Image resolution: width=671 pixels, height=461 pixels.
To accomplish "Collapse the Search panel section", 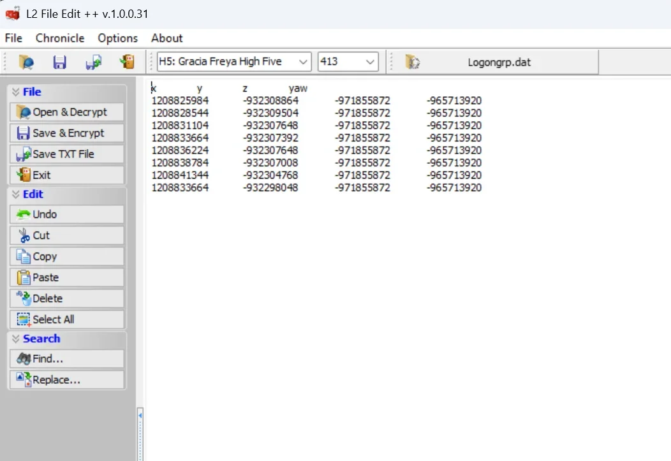I will [16, 339].
